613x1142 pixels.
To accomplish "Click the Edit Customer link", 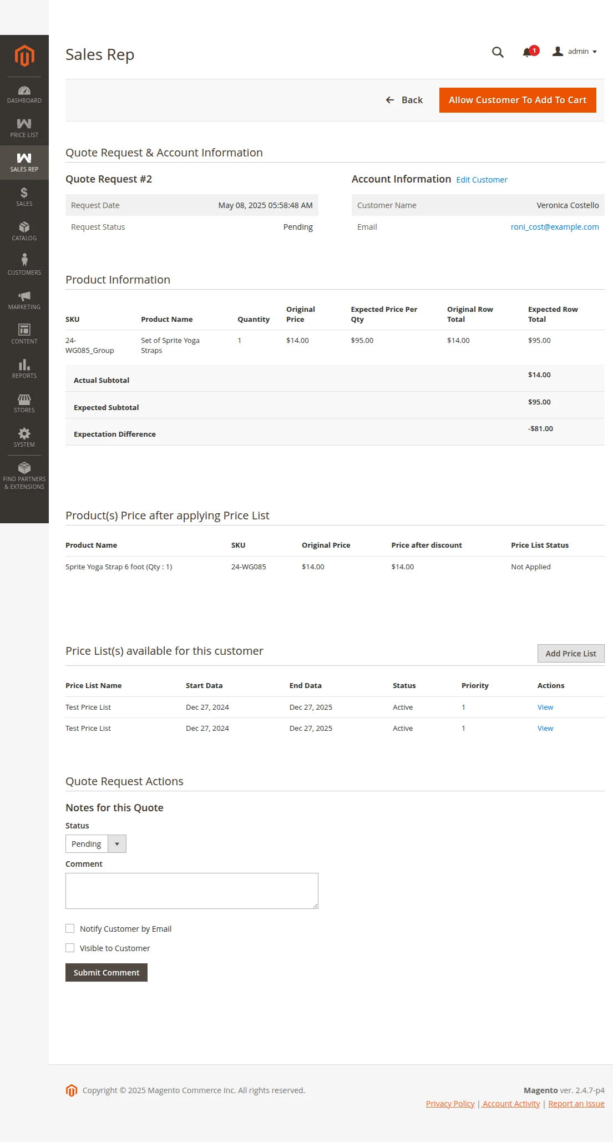I will tap(482, 180).
